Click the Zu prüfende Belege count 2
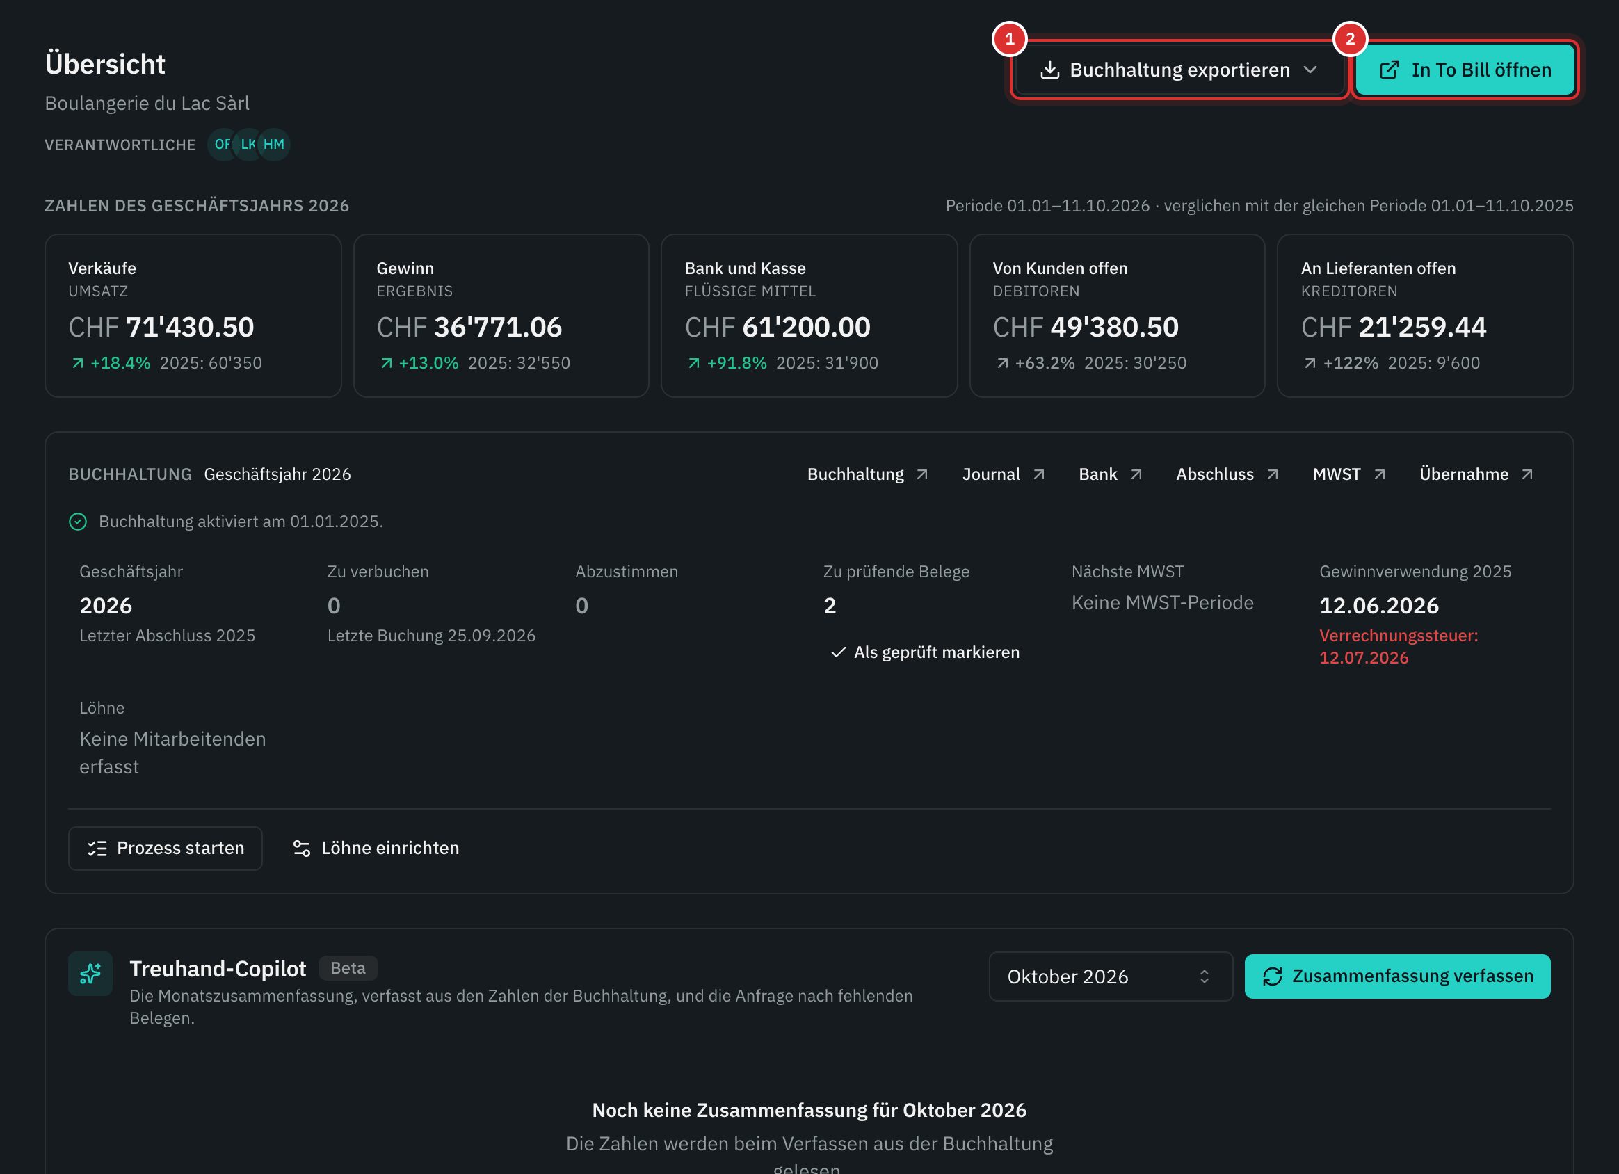Viewport: 1619px width, 1174px height. tap(830, 606)
